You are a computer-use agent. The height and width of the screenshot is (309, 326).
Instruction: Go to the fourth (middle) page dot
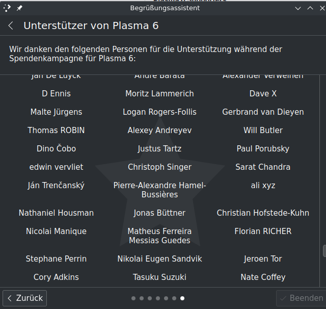158,298
